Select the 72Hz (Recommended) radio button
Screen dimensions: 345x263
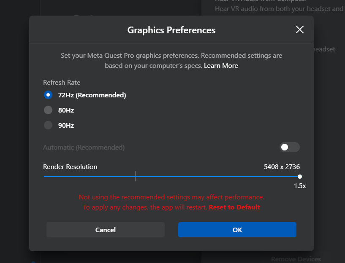tap(48, 95)
